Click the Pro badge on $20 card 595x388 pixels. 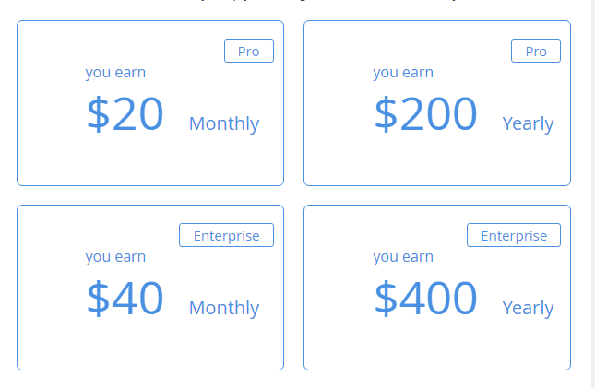[249, 51]
